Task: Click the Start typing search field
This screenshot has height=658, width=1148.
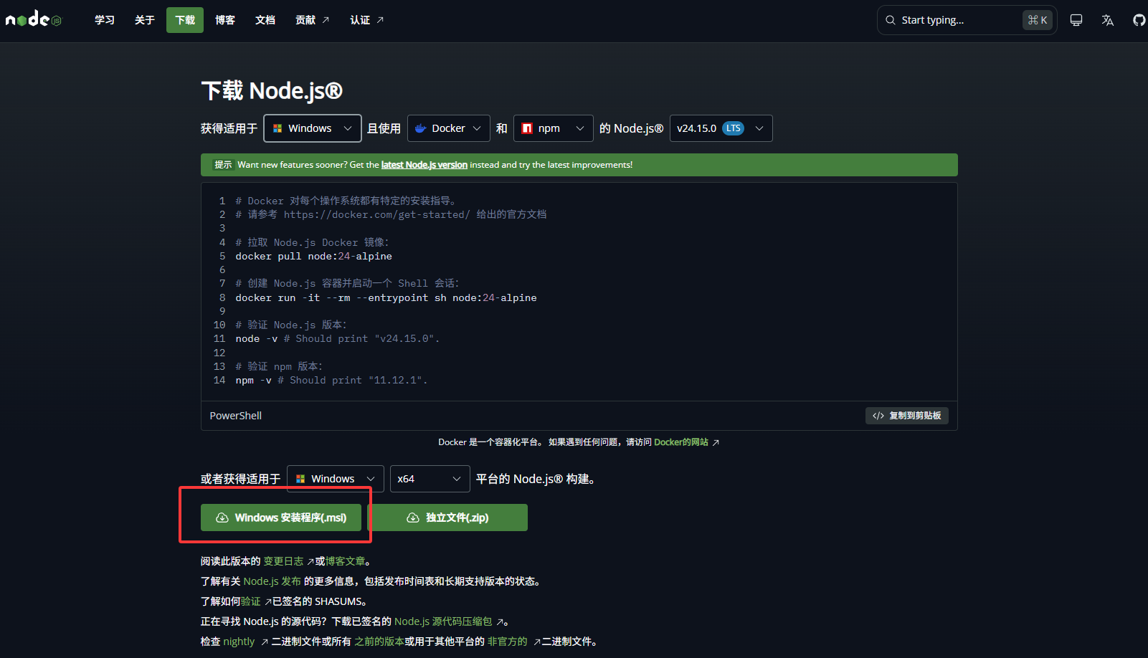Action: 967,20
